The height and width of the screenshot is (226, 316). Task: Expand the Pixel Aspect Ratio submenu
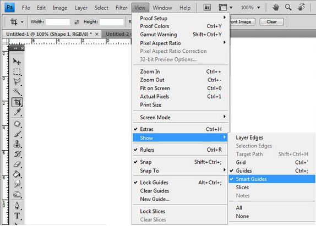click(x=180, y=43)
